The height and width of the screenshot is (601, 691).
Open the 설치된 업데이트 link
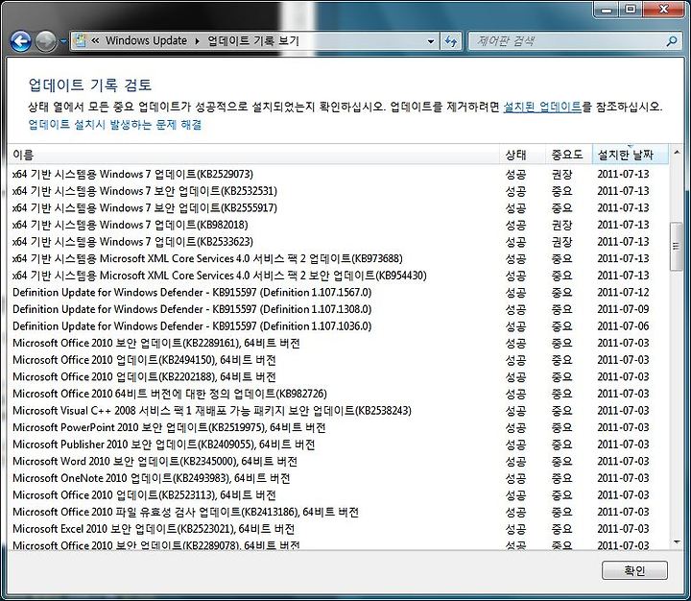pos(542,107)
